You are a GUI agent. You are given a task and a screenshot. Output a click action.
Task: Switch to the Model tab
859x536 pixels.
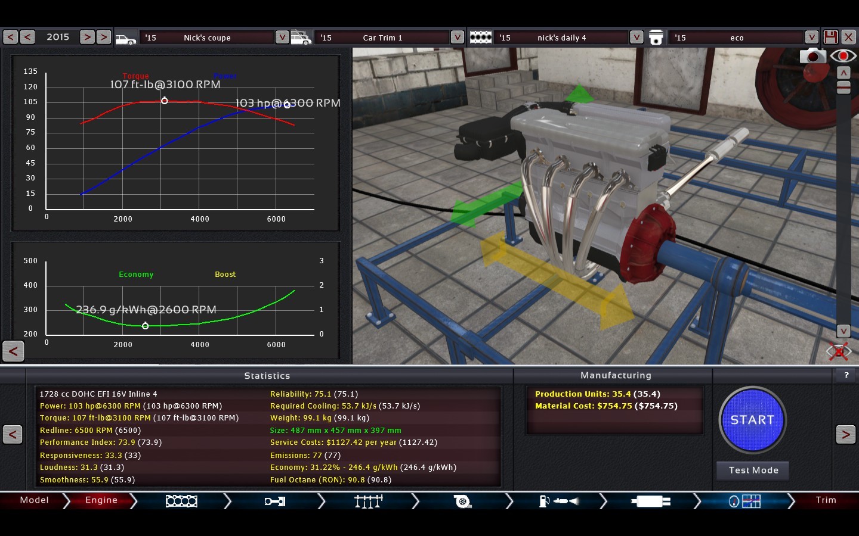[34, 500]
